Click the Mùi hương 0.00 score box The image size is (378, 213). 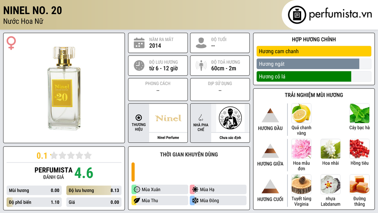coord(34,190)
